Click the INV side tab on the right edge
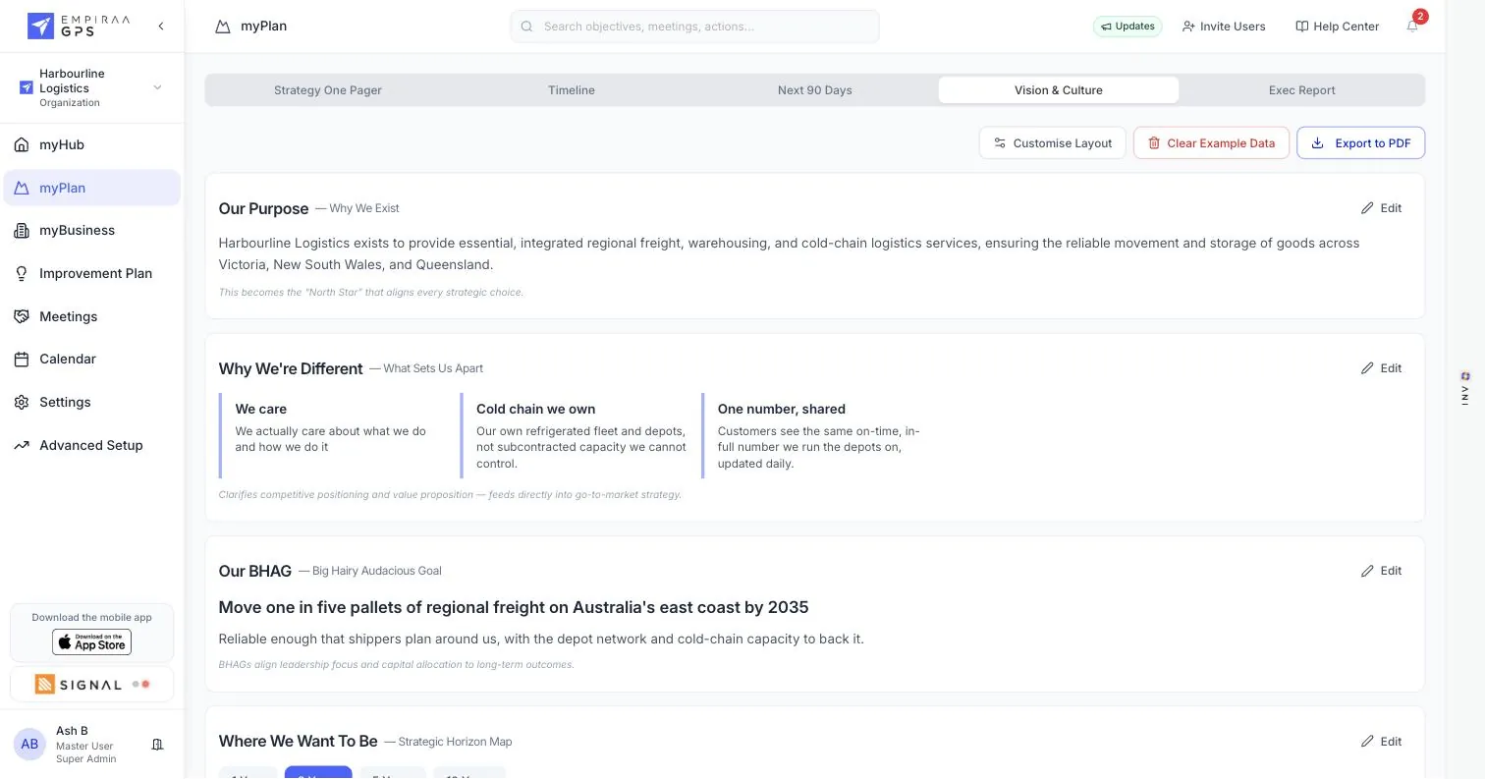The width and height of the screenshot is (1485, 779). click(1465, 390)
